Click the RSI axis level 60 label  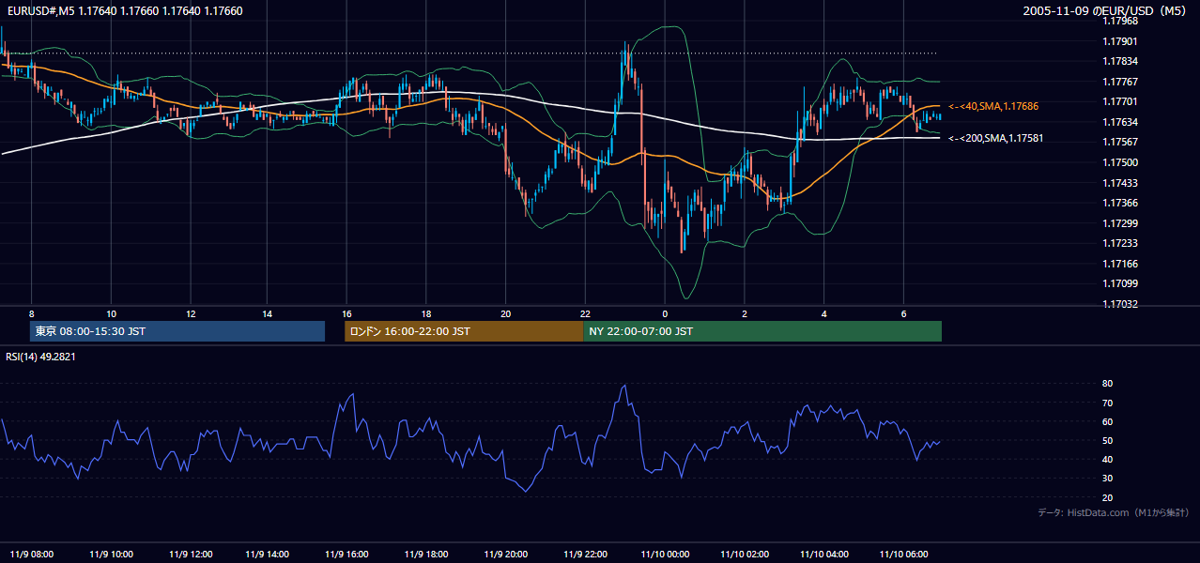click(1107, 421)
